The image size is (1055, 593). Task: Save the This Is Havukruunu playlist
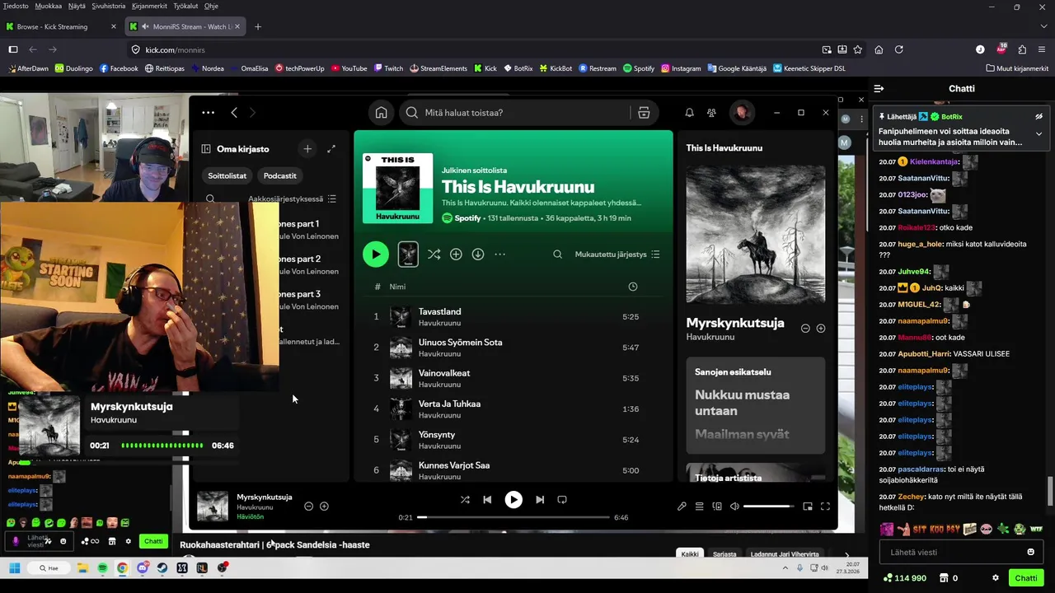click(x=456, y=254)
